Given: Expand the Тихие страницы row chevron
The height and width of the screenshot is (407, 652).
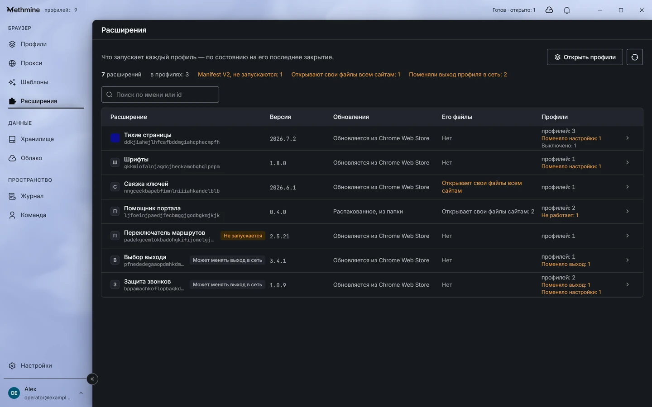Looking at the screenshot, I should [x=628, y=138].
